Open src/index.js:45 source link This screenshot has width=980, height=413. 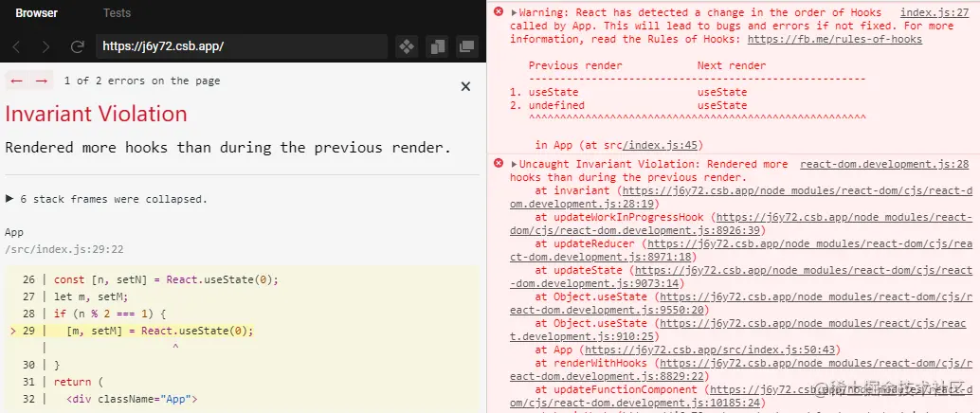[x=660, y=145]
